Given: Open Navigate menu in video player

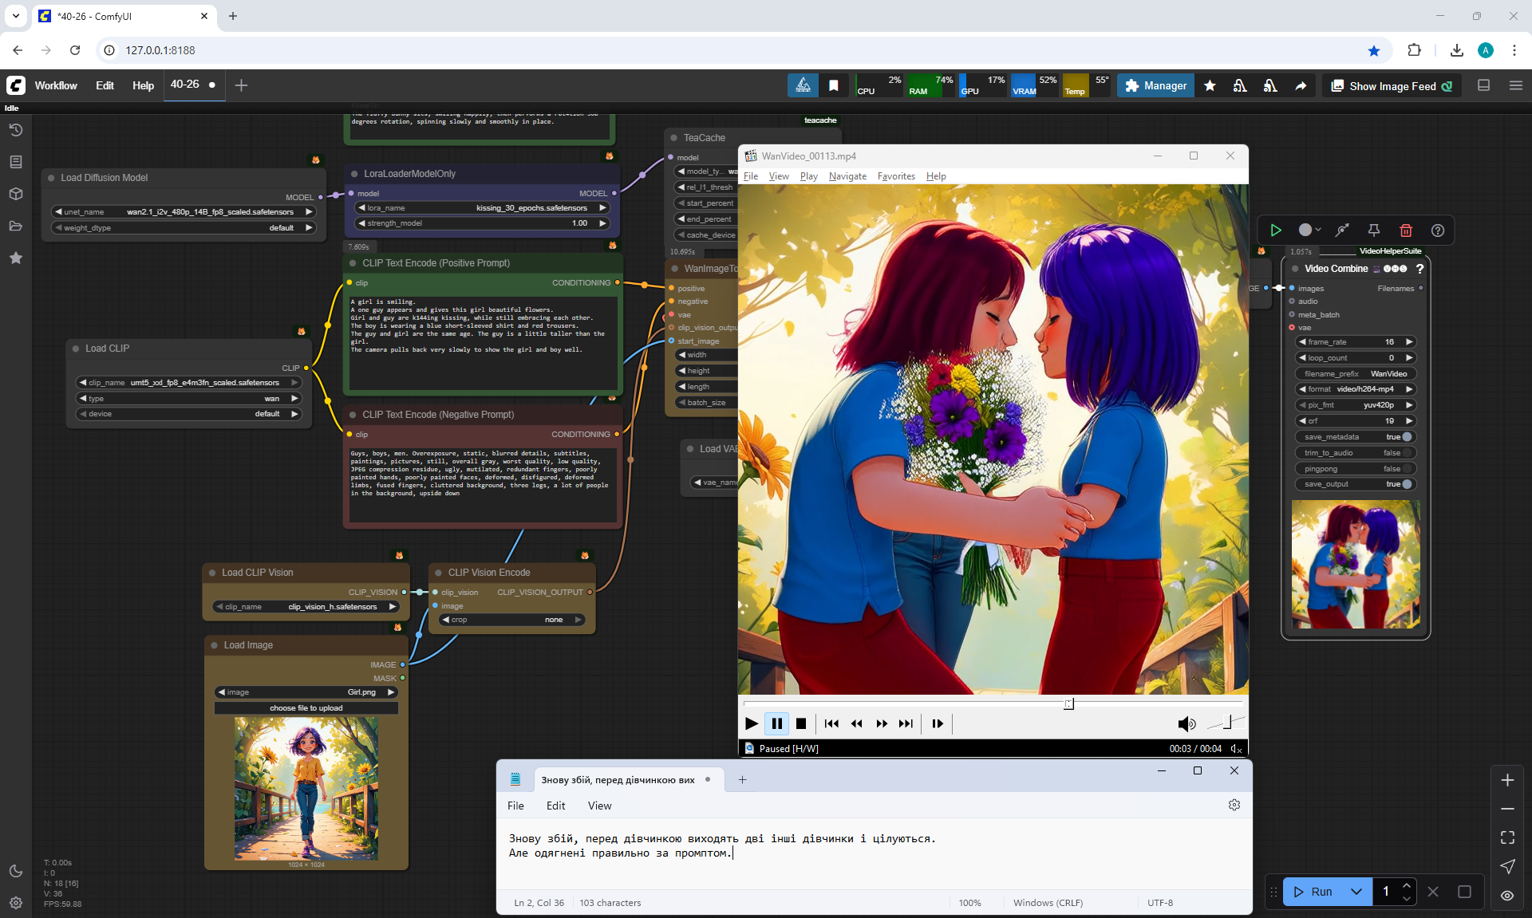Looking at the screenshot, I should click(x=847, y=176).
